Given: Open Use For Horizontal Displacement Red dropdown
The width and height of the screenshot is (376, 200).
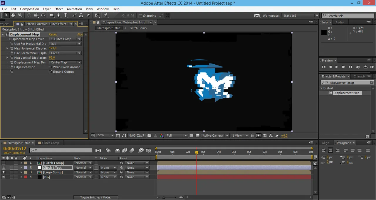Looking at the screenshot, I should pos(65,44).
